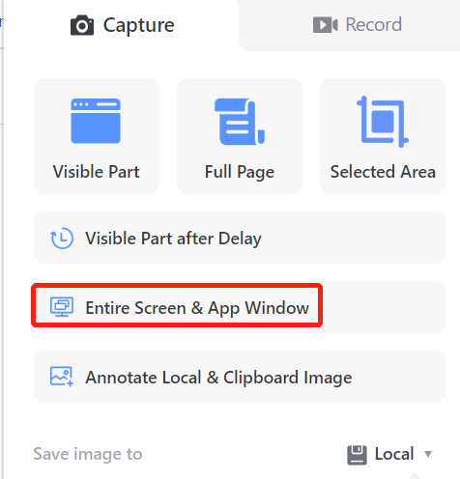Select the Capture tab label
The image size is (460, 479).
[x=138, y=25]
